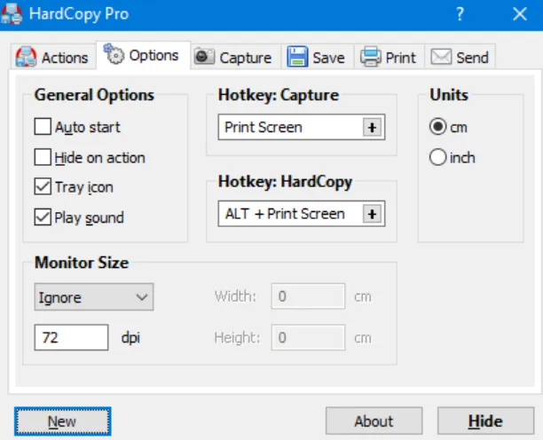The height and width of the screenshot is (440, 543).
Task: Open the Capture tab
Action: click(x=235, y=57)
